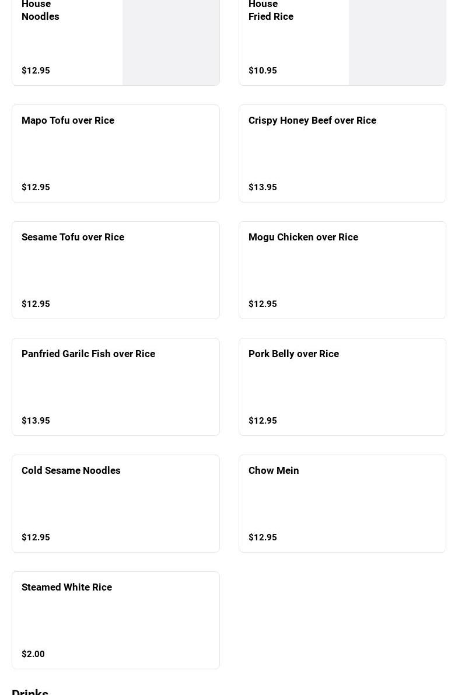
Task: Click the Drinks section heading
Action: (30, 691)
